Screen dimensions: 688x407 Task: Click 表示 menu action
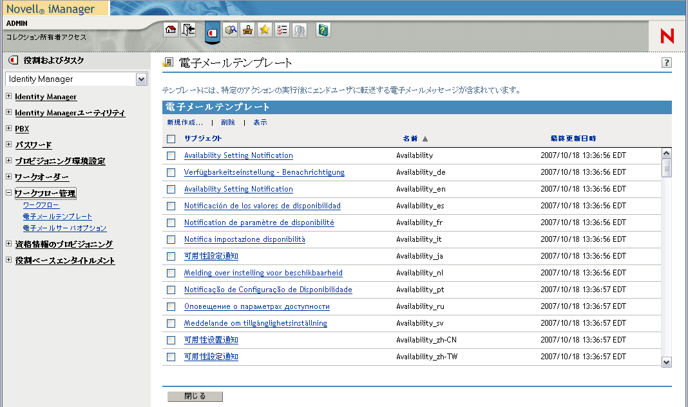point(260,123)
